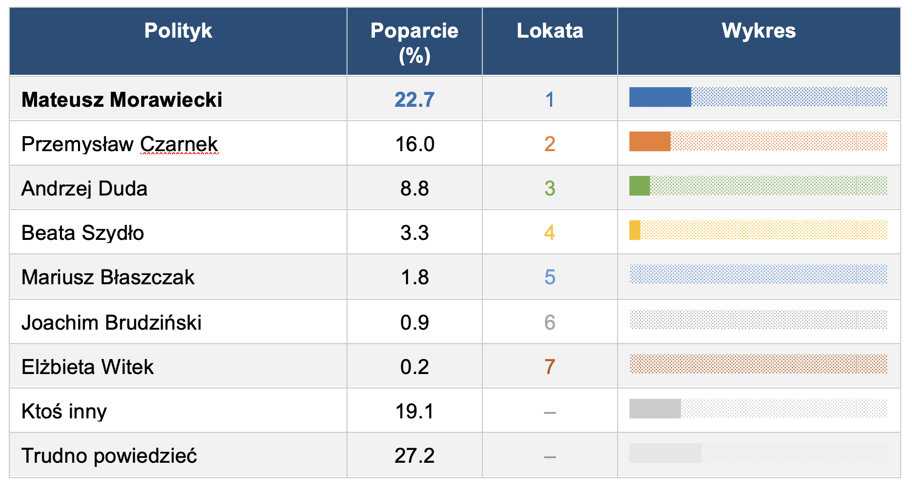Select the Poparcie (%) column header
Image resolution: width=912 pixels, height=487 pixels.
tap(414, 43)
